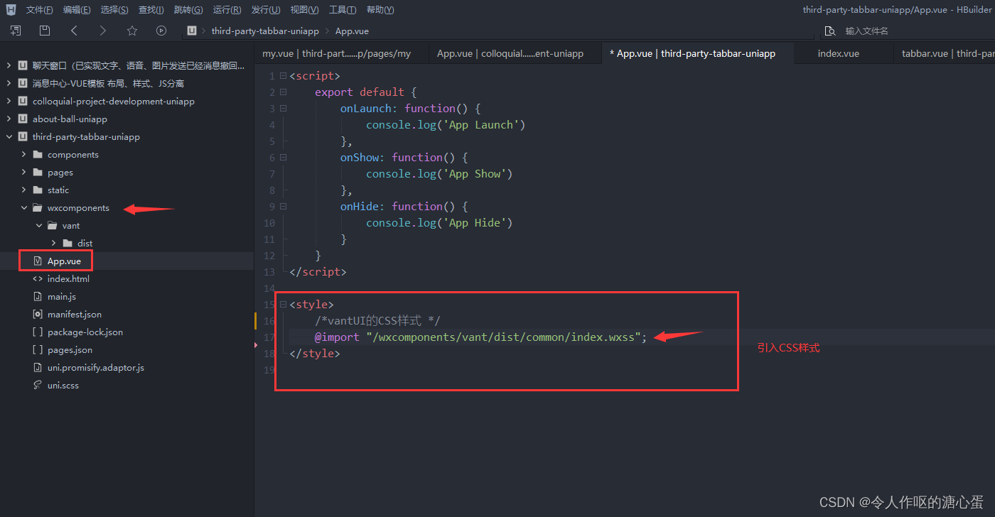The image size is (995, 517).
Task: Click the @import line of code
Action: pyautogui.click(x=481, y=337)
